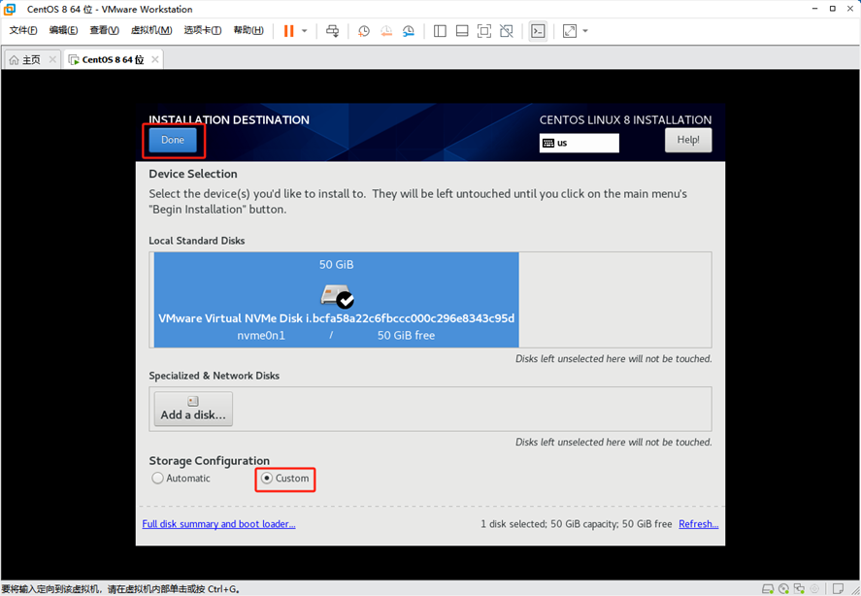Click the nvme0n1 device name text
Screen dimensions: 861x596
261,335
